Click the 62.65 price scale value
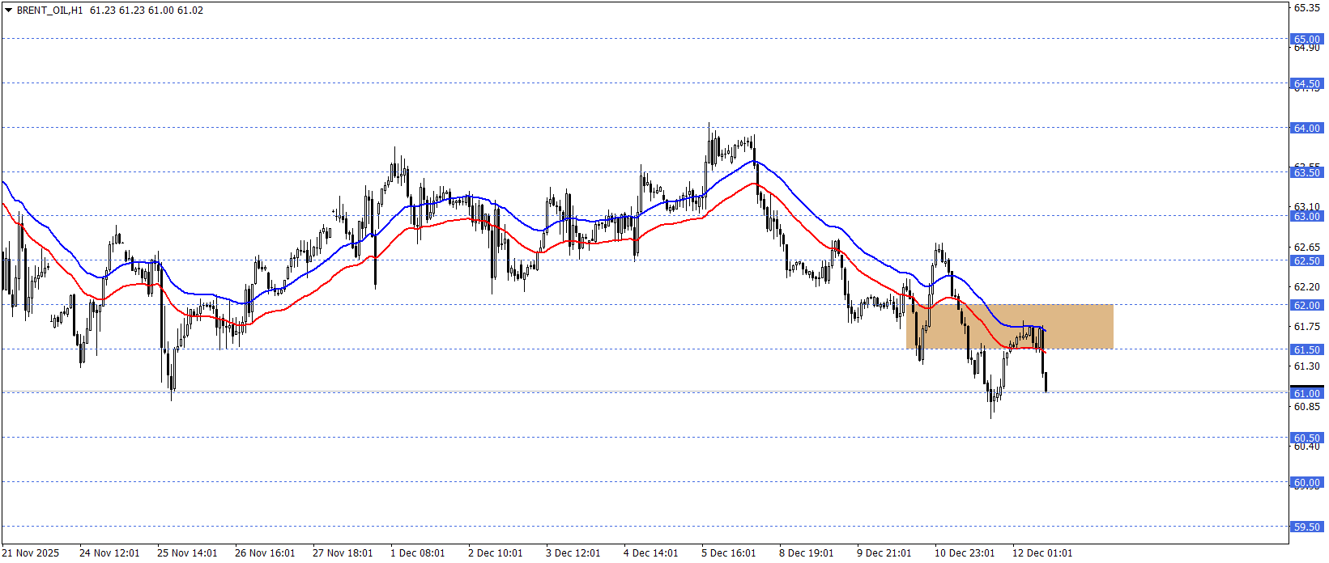The width and height of the screenshot is (1329, 563). coord(1306,247)
